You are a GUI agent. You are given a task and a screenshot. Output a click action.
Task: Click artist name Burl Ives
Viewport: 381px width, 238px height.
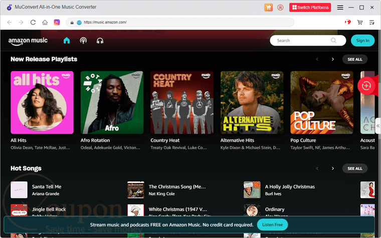pyautogui.click(x=273, y=194)
